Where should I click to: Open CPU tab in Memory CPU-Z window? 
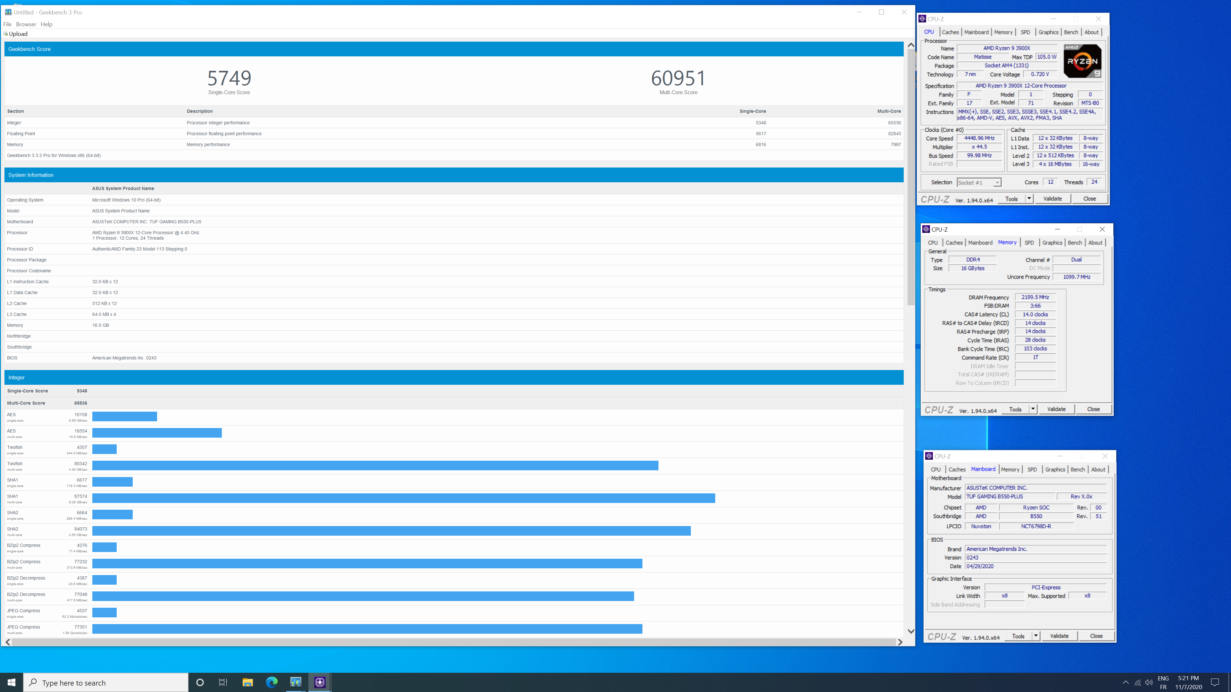932,243
